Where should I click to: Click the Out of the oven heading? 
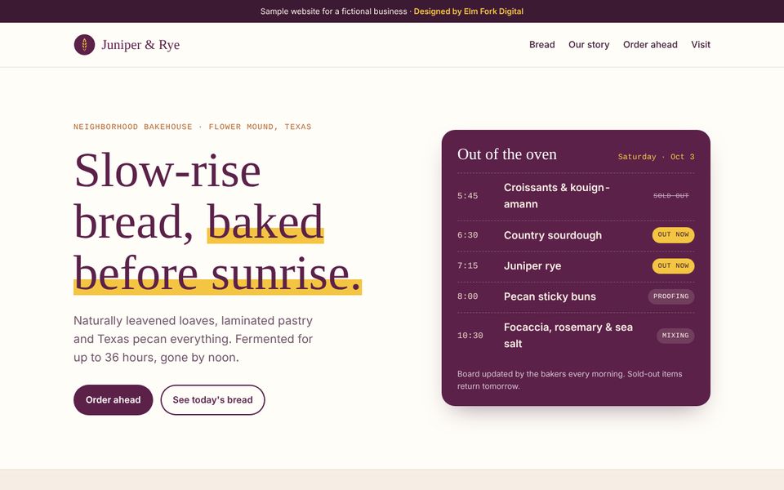pyautogui.click(x=506, y=154)
